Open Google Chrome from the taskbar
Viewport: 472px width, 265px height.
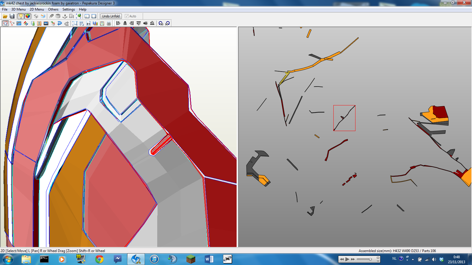pos(99,259)
